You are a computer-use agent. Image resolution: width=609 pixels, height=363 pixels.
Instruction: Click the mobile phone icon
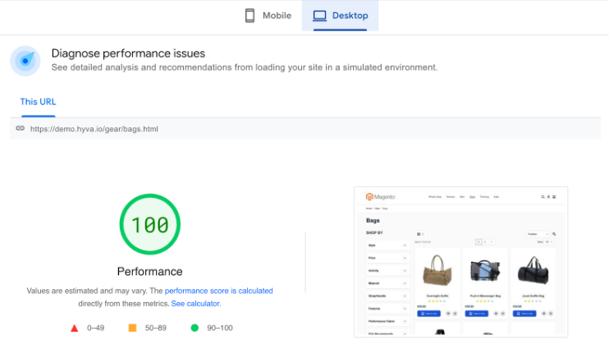(x=250, y=16)
